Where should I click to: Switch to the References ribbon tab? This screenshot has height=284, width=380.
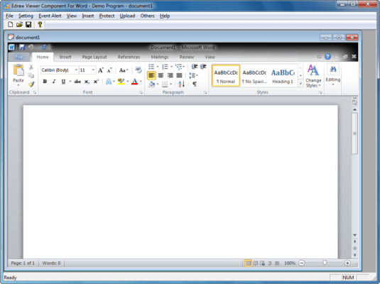[x=129, y=57]
